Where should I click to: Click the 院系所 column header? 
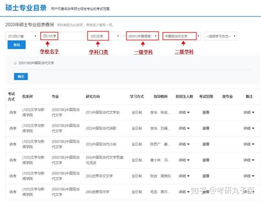[28, 96]
